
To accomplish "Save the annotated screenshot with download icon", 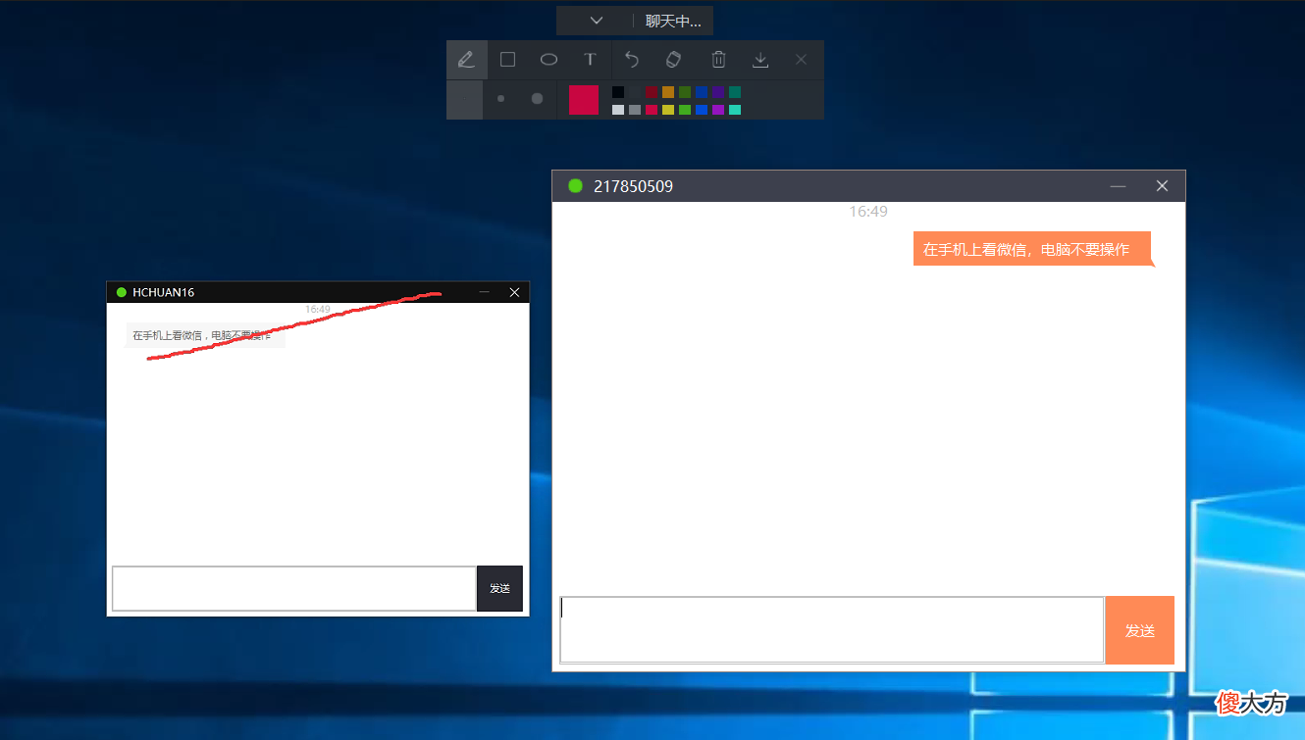I will pos(759,60).
